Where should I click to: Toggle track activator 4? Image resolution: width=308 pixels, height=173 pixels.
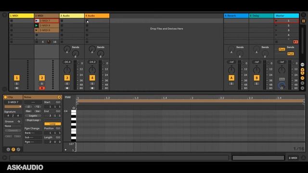[92, 78]
